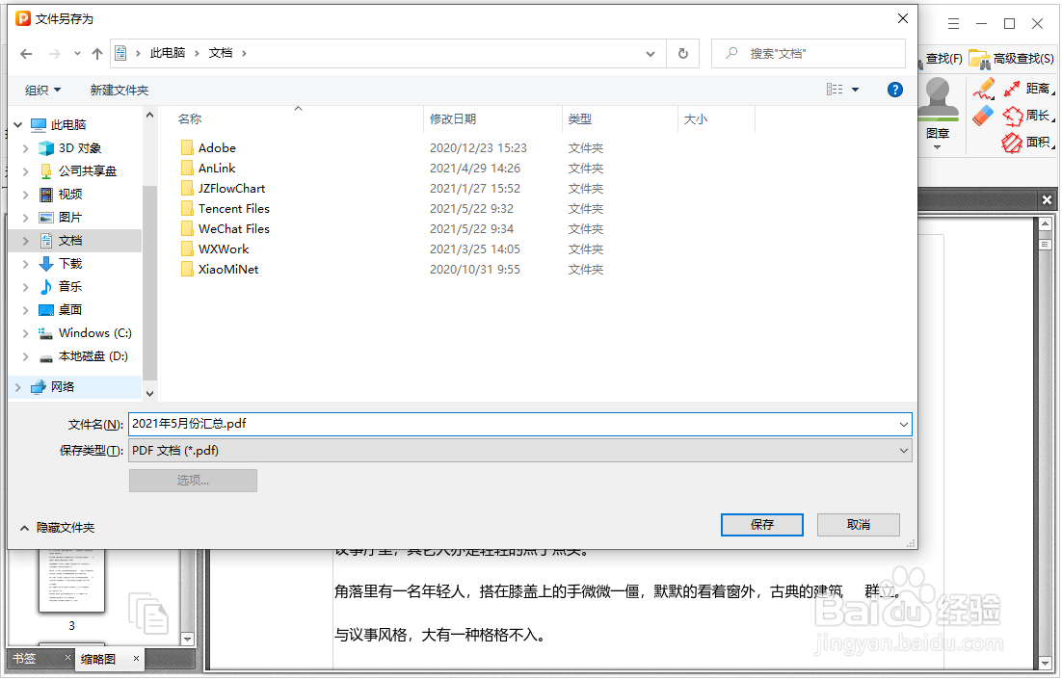
Task: Select 文档 in navigation pane
Action: pyautogui.click(x=70, y=240)
